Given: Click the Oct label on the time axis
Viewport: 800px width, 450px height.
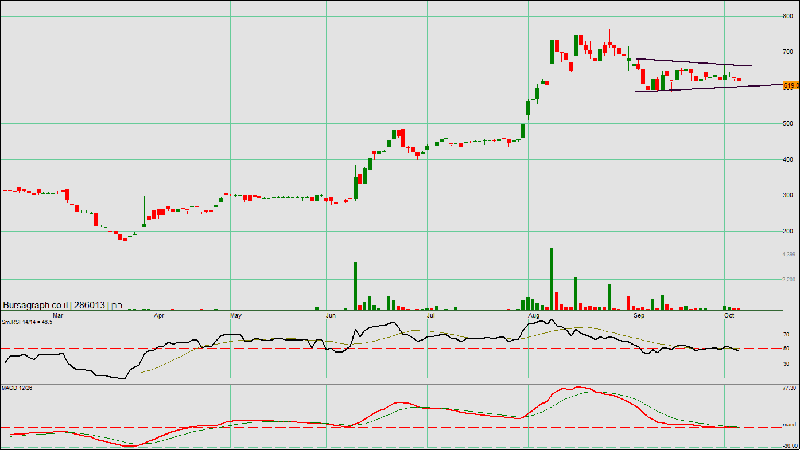Looking at the screenshot, I should 729,315.
